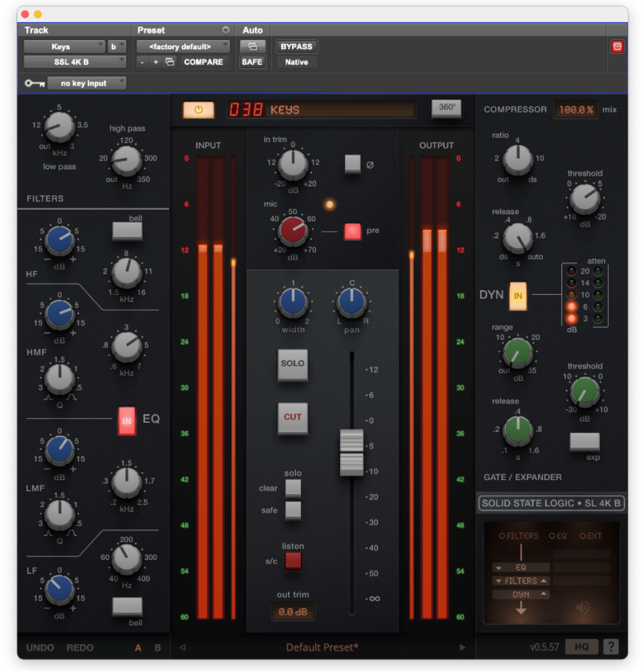Screen dimensions: 644x671
Task: Click the blue width knob
Action: [293, 302]
